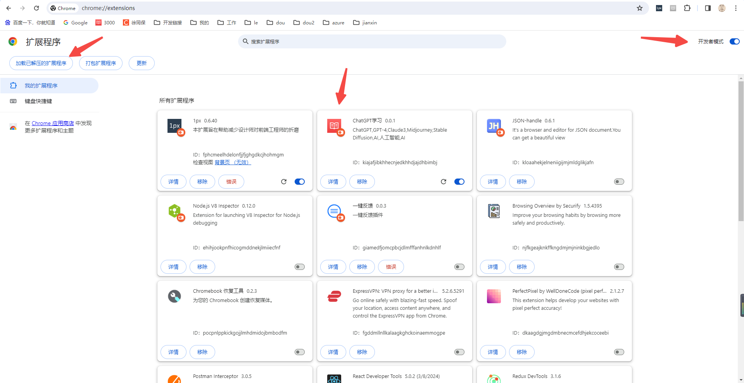This screenshot has height=383, width=744.
Task: Open the 百度一下 bookmark
Action: (30, 23)
